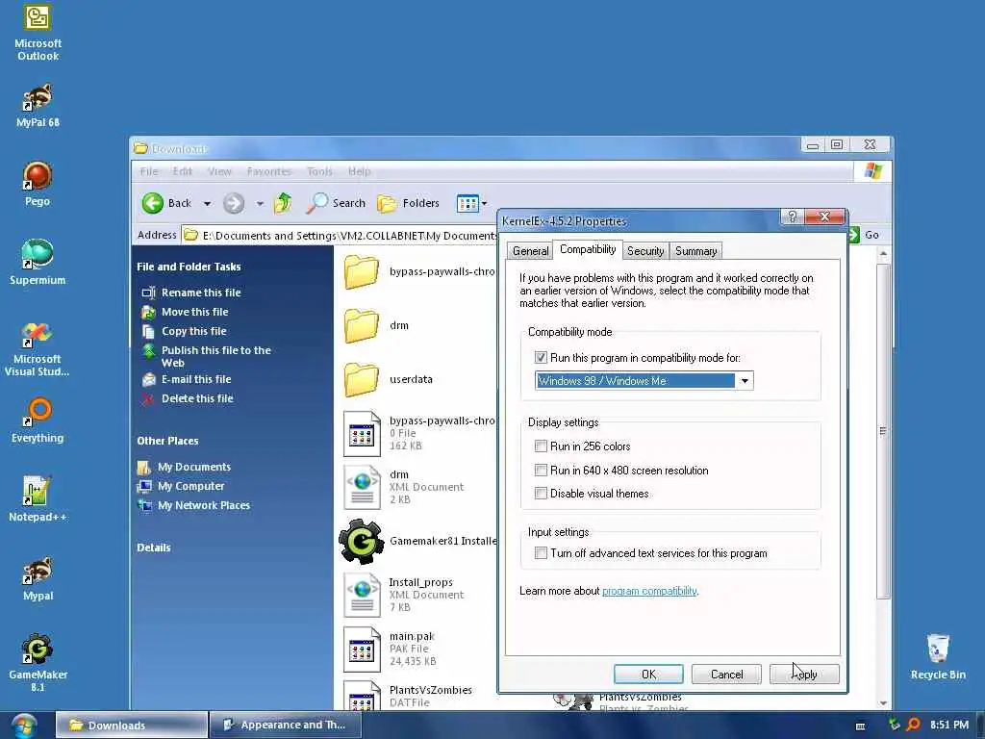Select the drm folder icon
The height and width of the screenshot is (739, 985).
point(362,325)
